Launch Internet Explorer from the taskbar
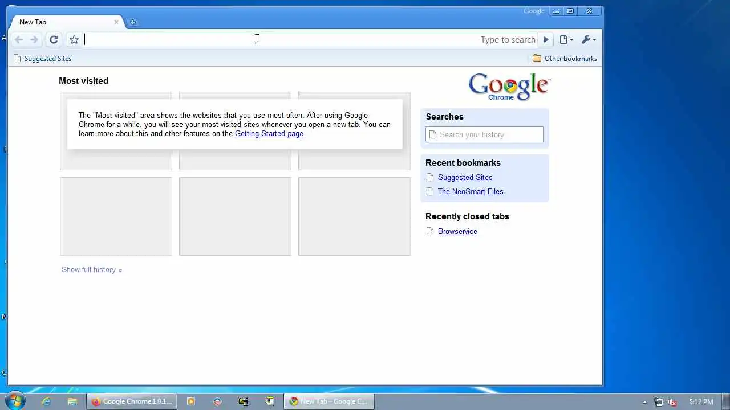Image resolution: width=730 pixels, height=410 pixels. coord(46,401)
